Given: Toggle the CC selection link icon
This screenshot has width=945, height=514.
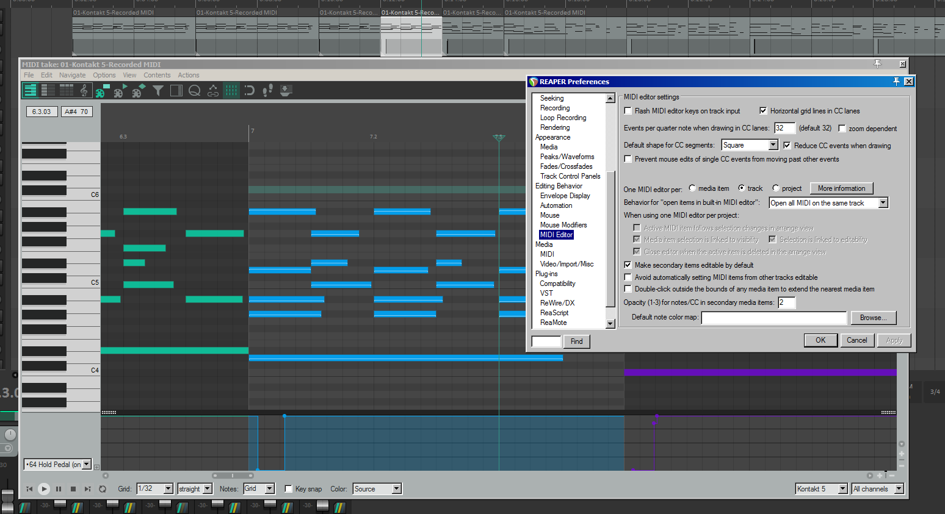Looking at the screenshot, I should coord(213,91).
